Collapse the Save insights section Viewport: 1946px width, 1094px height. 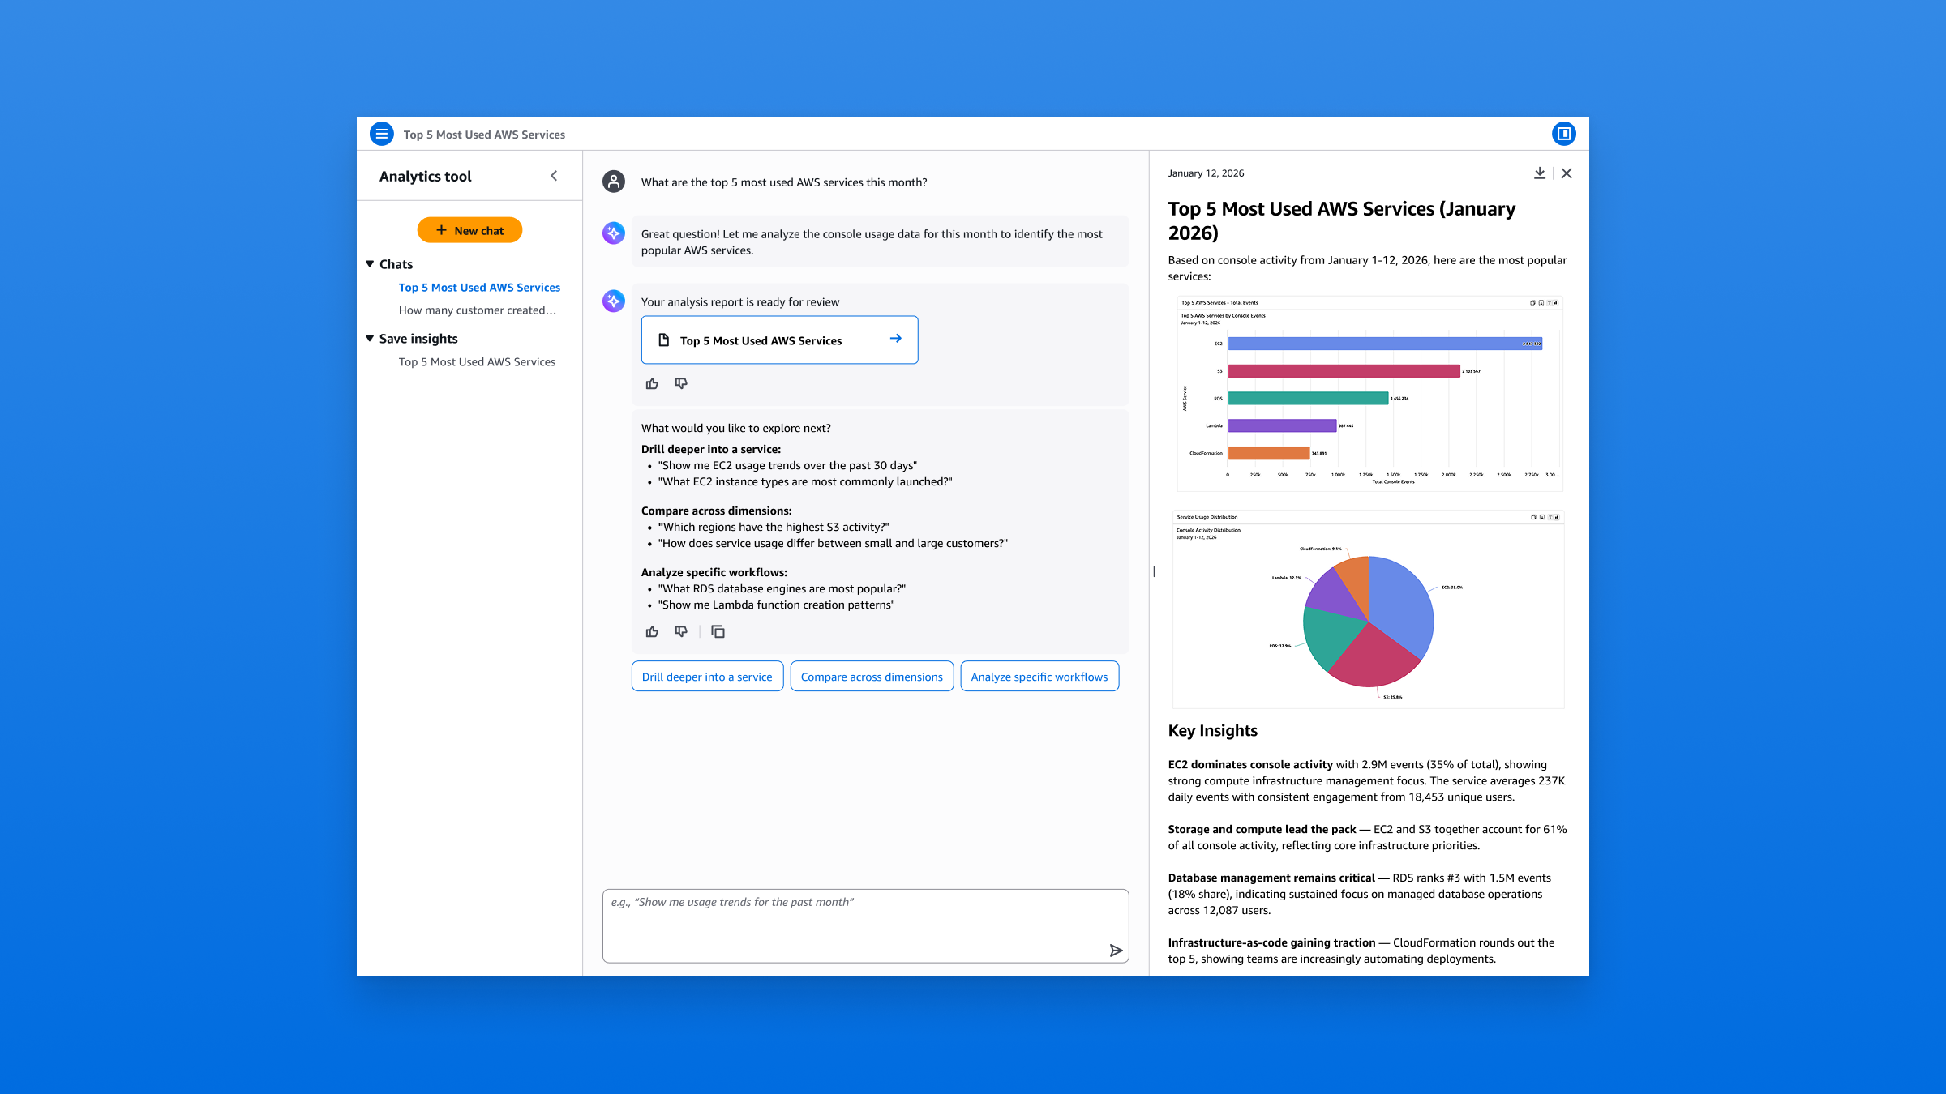[x=370, y=339]
